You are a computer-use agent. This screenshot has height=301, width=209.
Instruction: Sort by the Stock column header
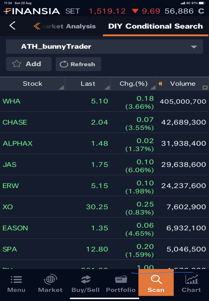[x=32, y=84]
